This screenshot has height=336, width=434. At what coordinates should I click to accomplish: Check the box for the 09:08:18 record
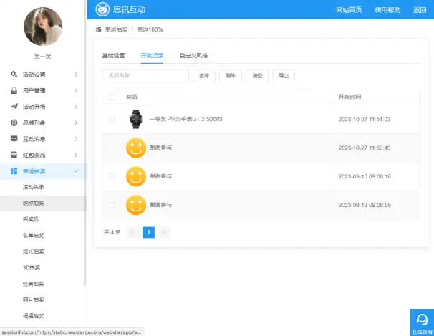point(112,176)
